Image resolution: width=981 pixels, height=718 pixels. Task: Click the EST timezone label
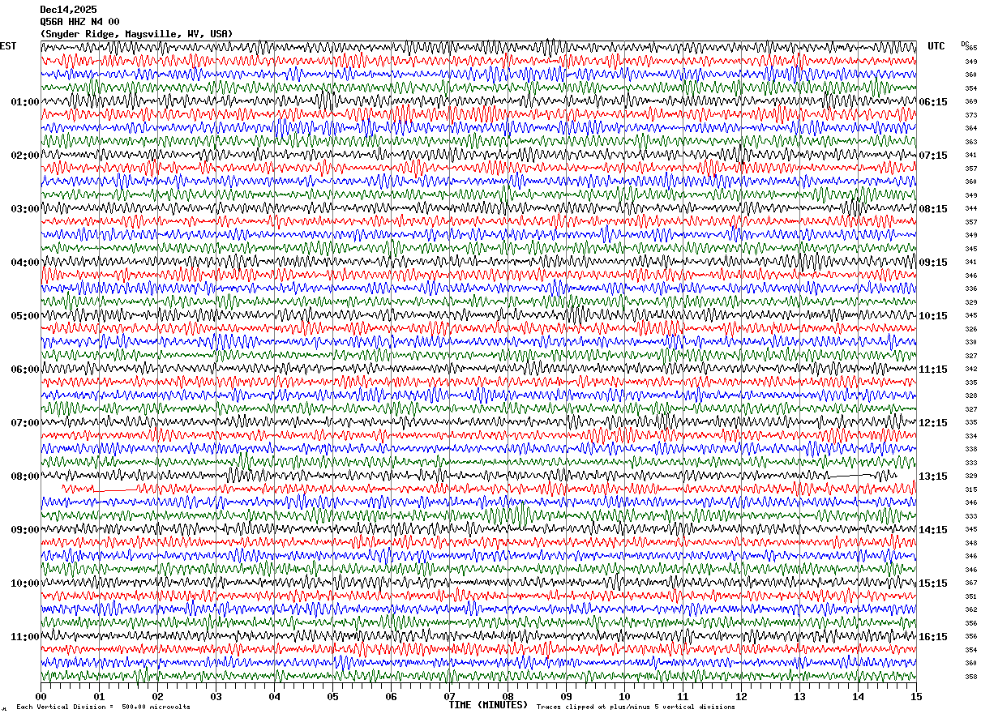point(8,46)
